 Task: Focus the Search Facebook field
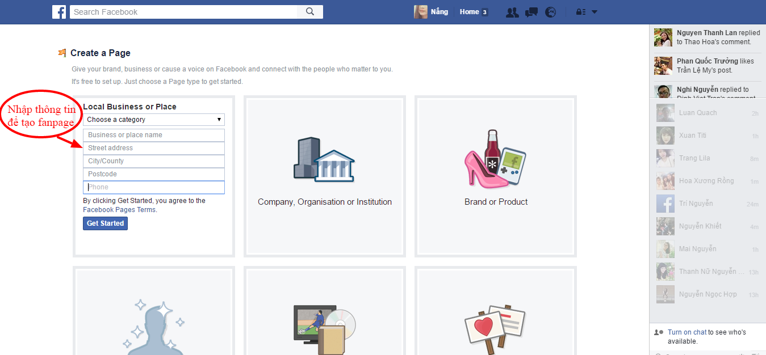pyautogui.click(x=183, y=12)
